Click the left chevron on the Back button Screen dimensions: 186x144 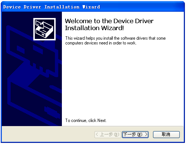(97, 134)
